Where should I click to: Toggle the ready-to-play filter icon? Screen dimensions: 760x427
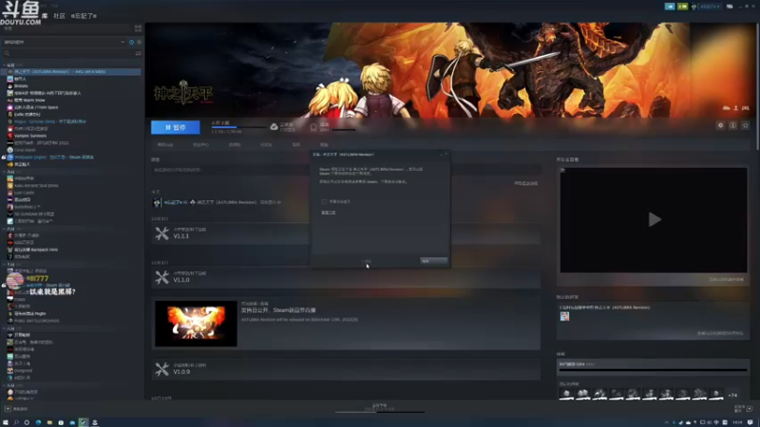tap(139, 42)
